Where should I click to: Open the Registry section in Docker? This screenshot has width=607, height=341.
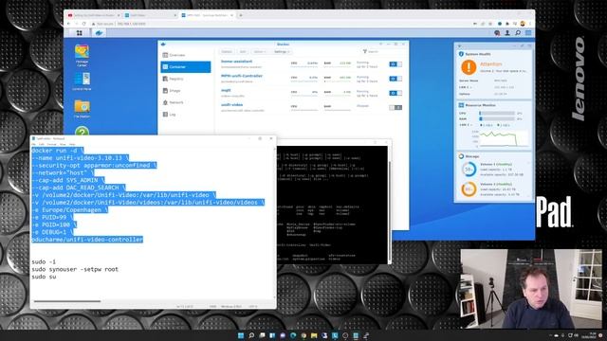coord(186,79)
